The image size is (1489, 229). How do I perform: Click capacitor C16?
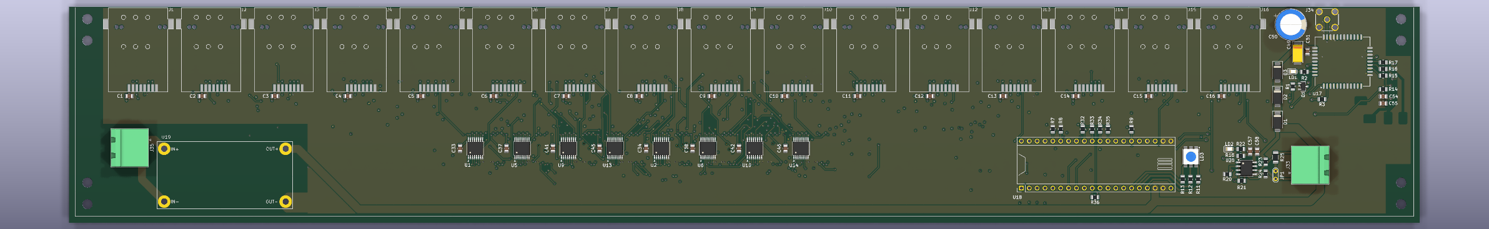point(1222,96)
